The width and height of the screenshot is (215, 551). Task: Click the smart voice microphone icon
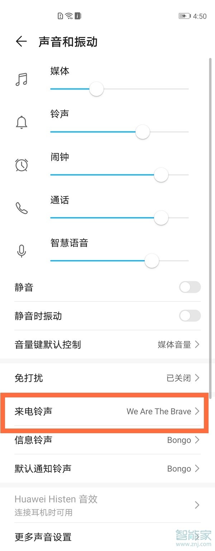click(x=21, y=251)
